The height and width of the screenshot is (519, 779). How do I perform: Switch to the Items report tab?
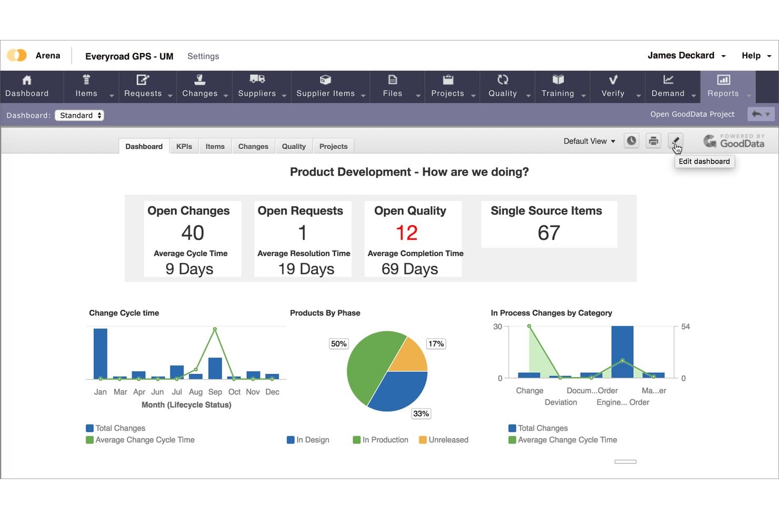(215, 146)
